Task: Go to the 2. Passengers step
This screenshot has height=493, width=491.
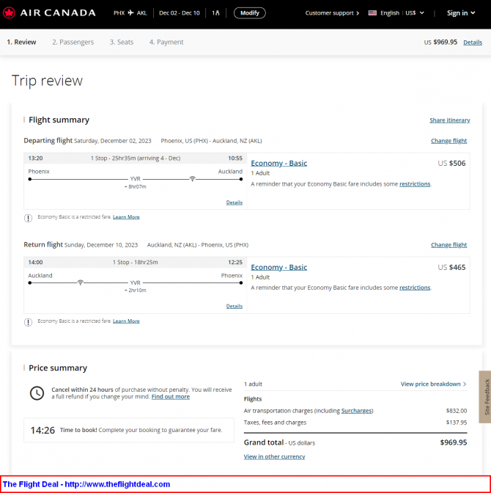Action: 73,42
